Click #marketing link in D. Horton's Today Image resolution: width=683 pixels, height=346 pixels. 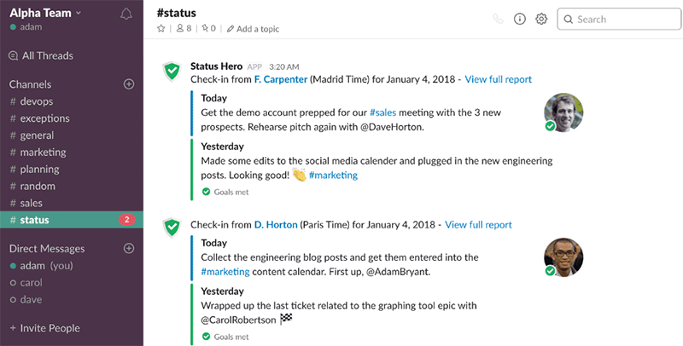pyautogui.click(x=225, y=272)
